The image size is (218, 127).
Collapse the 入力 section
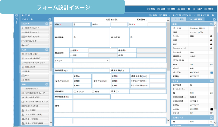pos(47,49)
